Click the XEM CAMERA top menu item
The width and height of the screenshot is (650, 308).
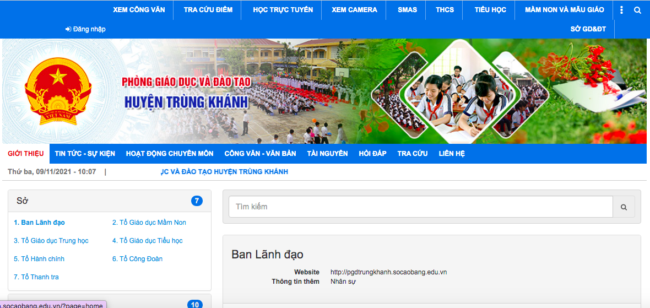[x=354, y=10]
